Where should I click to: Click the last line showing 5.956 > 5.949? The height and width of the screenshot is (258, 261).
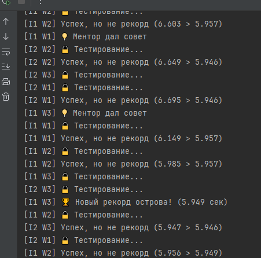[123, 253]
